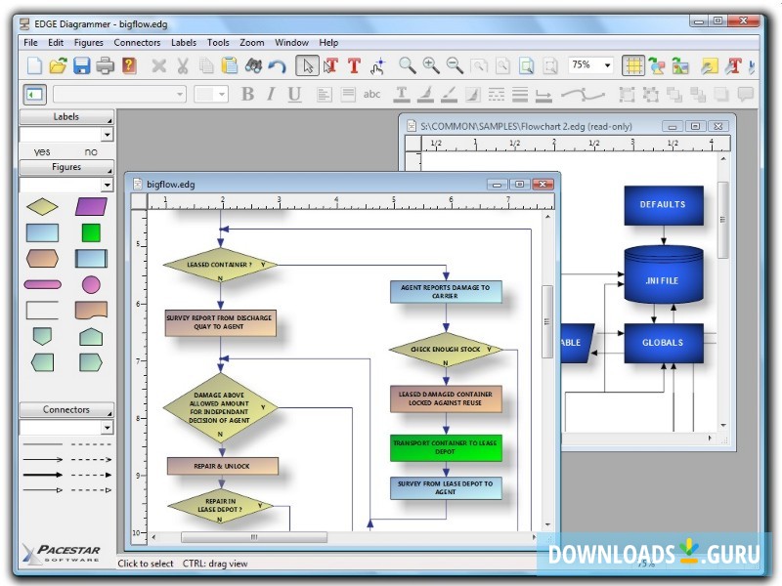Zoom in on the diagram
The width and height of the screenshot is (782, 586).
pyautogui.click(x=430, y=65)
